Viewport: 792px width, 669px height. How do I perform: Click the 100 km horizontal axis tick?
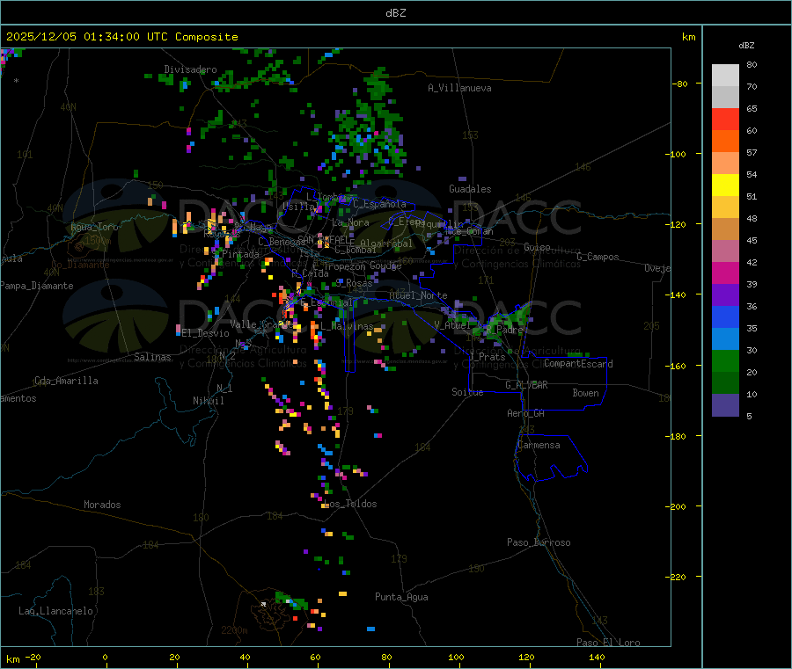(x=456, y=657)
